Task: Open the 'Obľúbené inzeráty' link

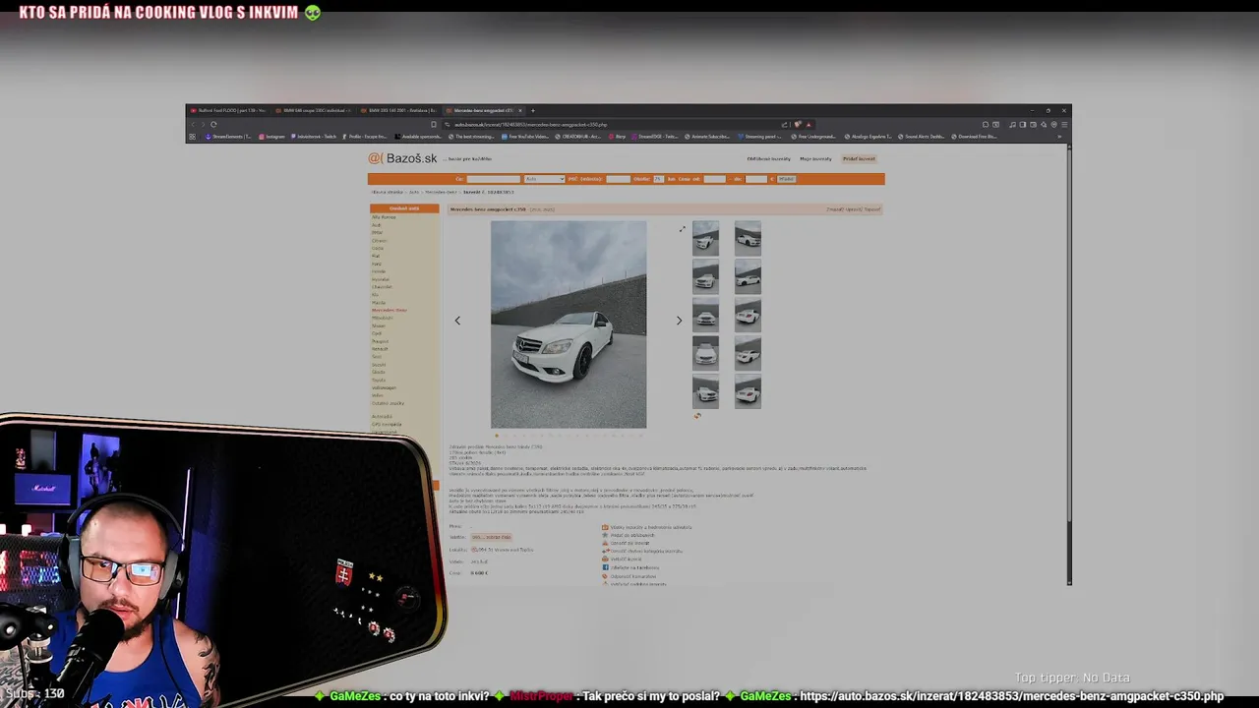Action: pos(768,158)
